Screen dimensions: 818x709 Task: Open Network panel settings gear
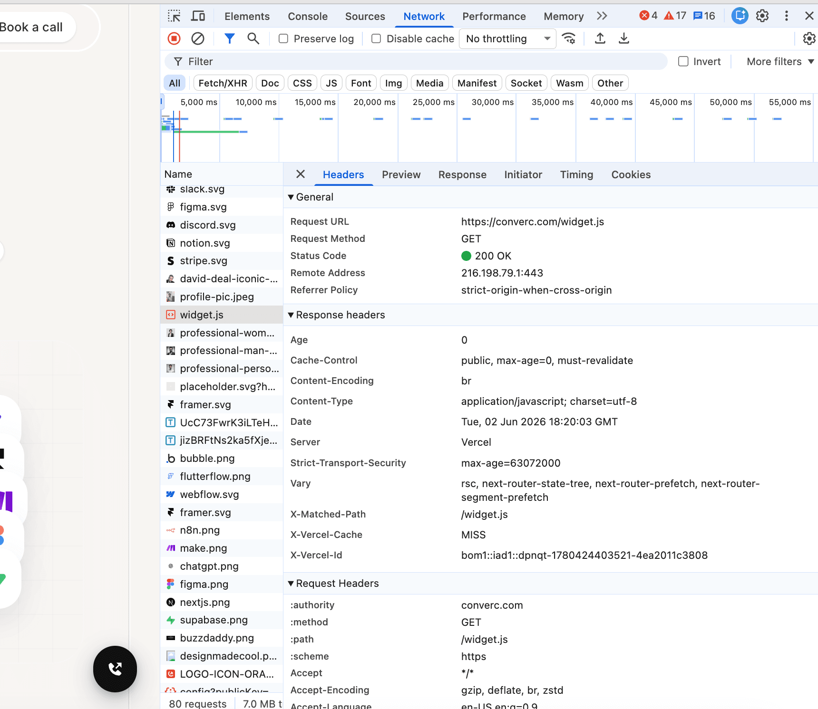809,38
